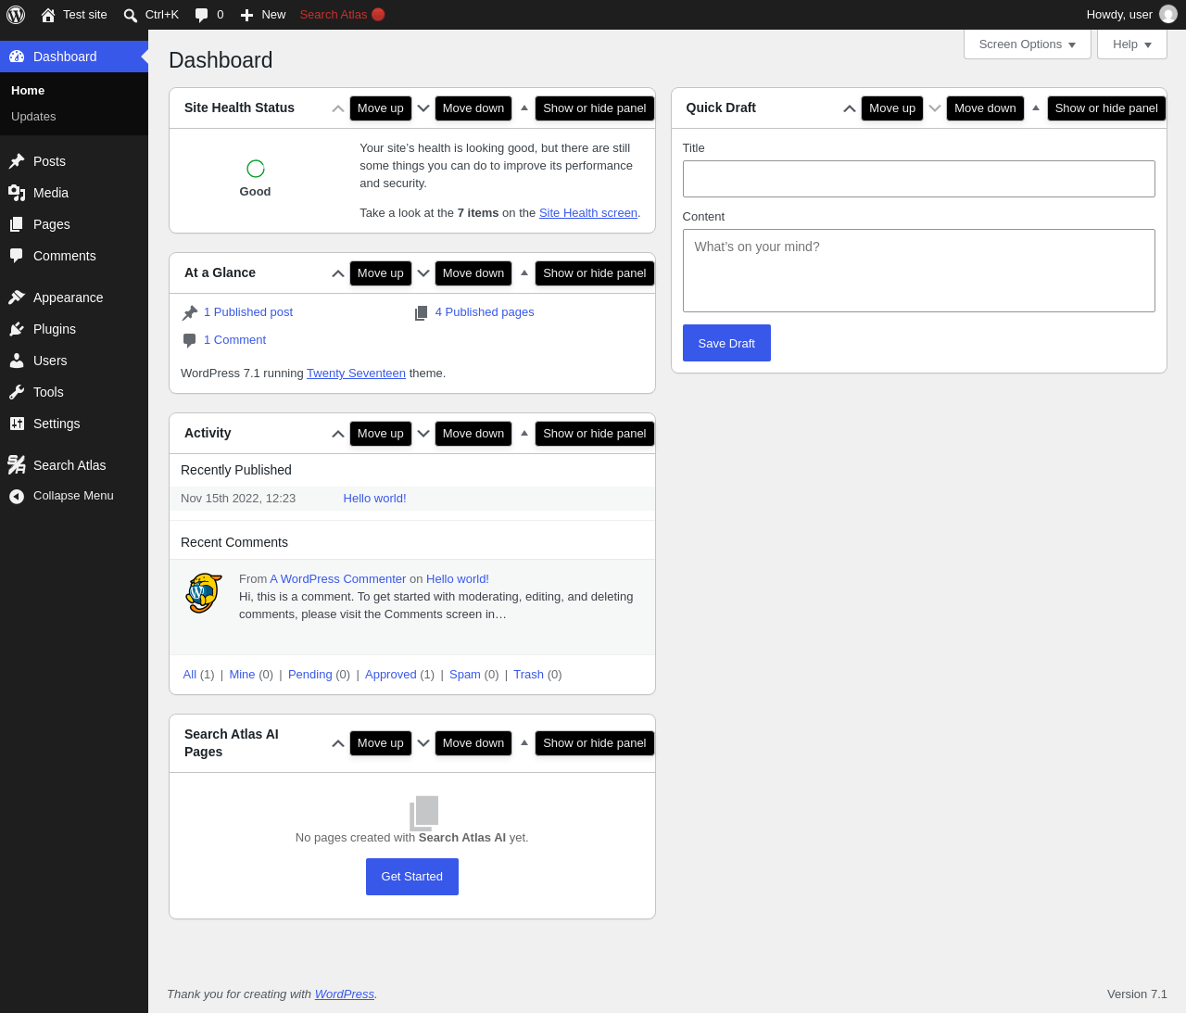
Task: Open the Comments sidebar menu
Action: point(74,256)
